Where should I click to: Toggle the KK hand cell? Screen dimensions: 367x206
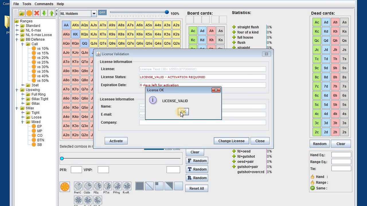(75, 34)
